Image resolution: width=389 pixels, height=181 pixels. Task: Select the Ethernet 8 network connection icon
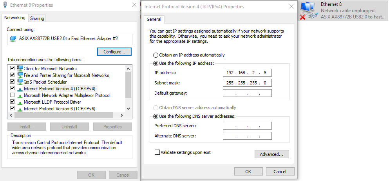[309, 11]
